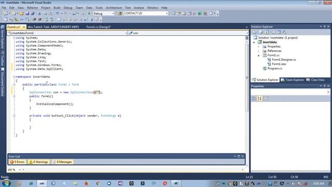Close the Form1.cs document tab
This screenshot has height=187, width=332.
tap(24, 27)
